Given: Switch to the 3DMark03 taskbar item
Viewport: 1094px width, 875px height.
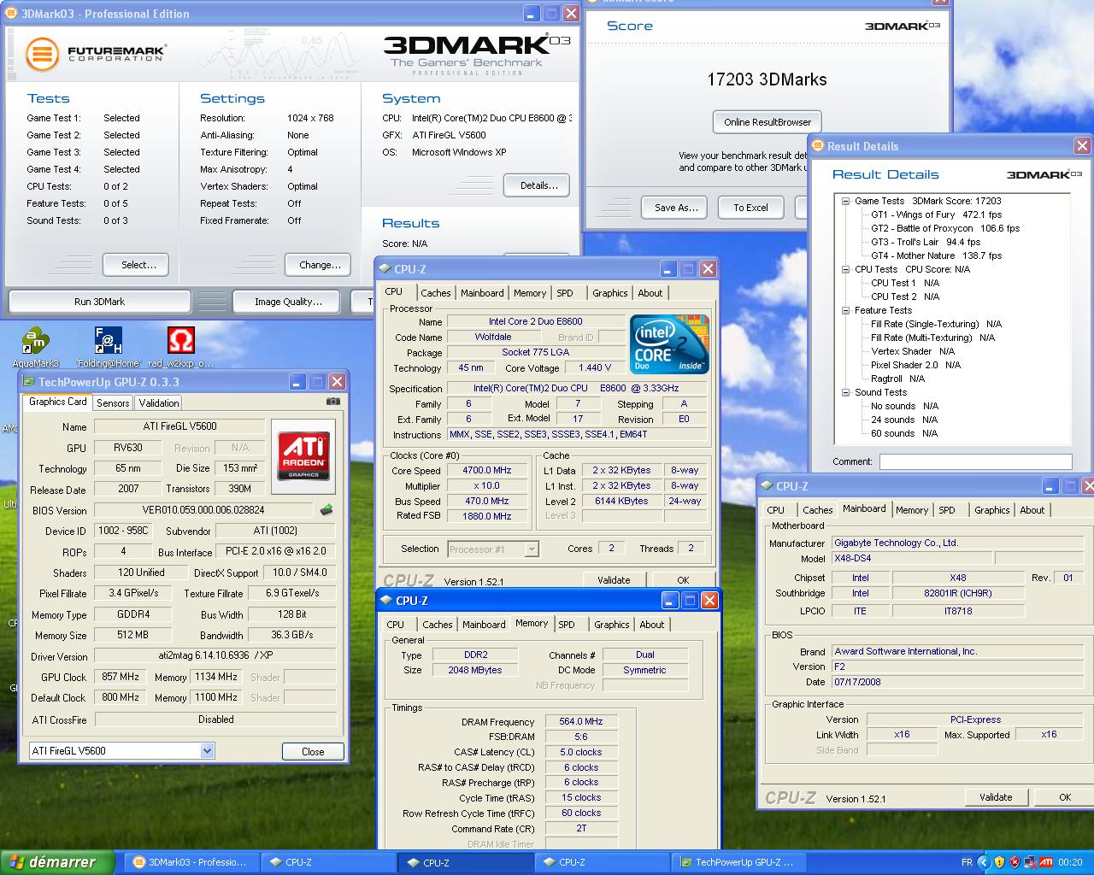Looking at the screenshot, I should click(191, 862).
